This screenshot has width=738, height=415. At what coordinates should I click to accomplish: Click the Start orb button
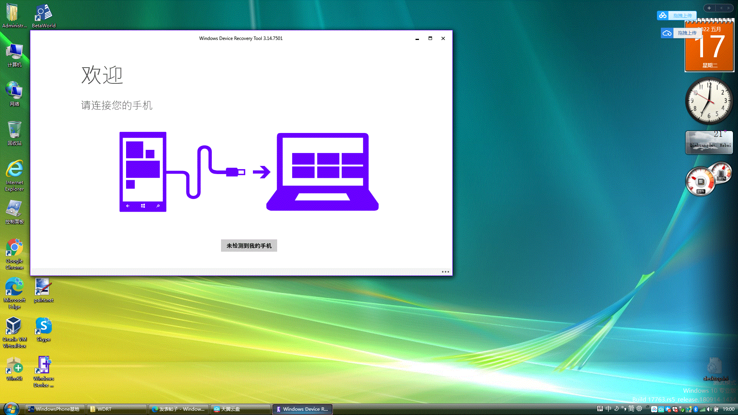[x=11, y=409]
